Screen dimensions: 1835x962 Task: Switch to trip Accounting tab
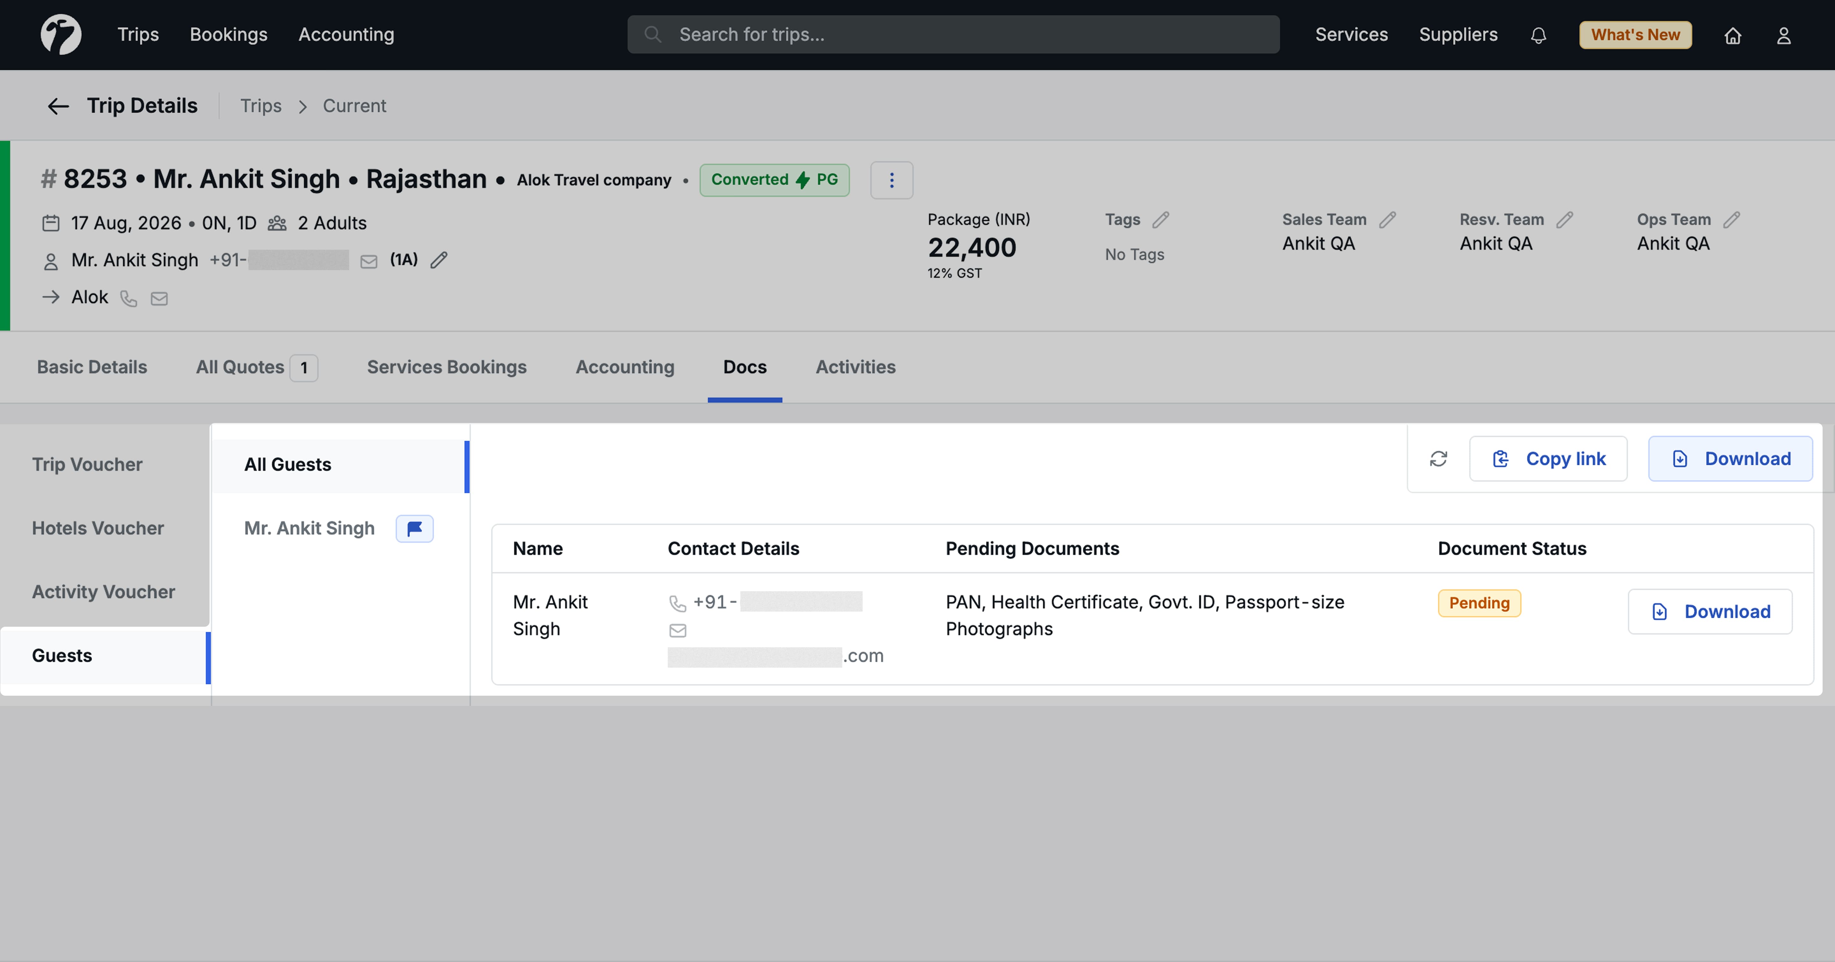[625, 367]
